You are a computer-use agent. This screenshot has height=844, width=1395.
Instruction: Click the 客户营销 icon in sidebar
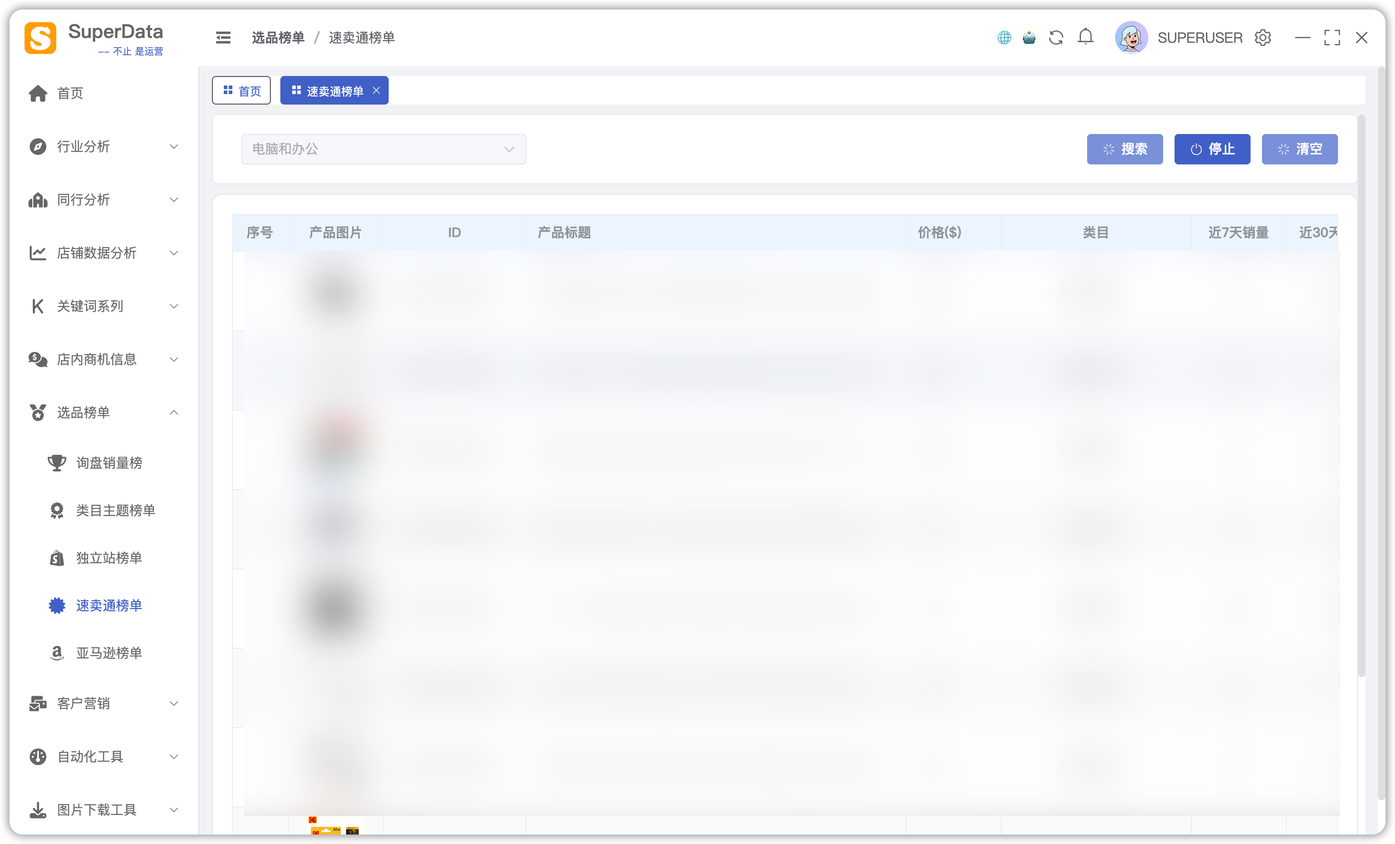point(38,703)
